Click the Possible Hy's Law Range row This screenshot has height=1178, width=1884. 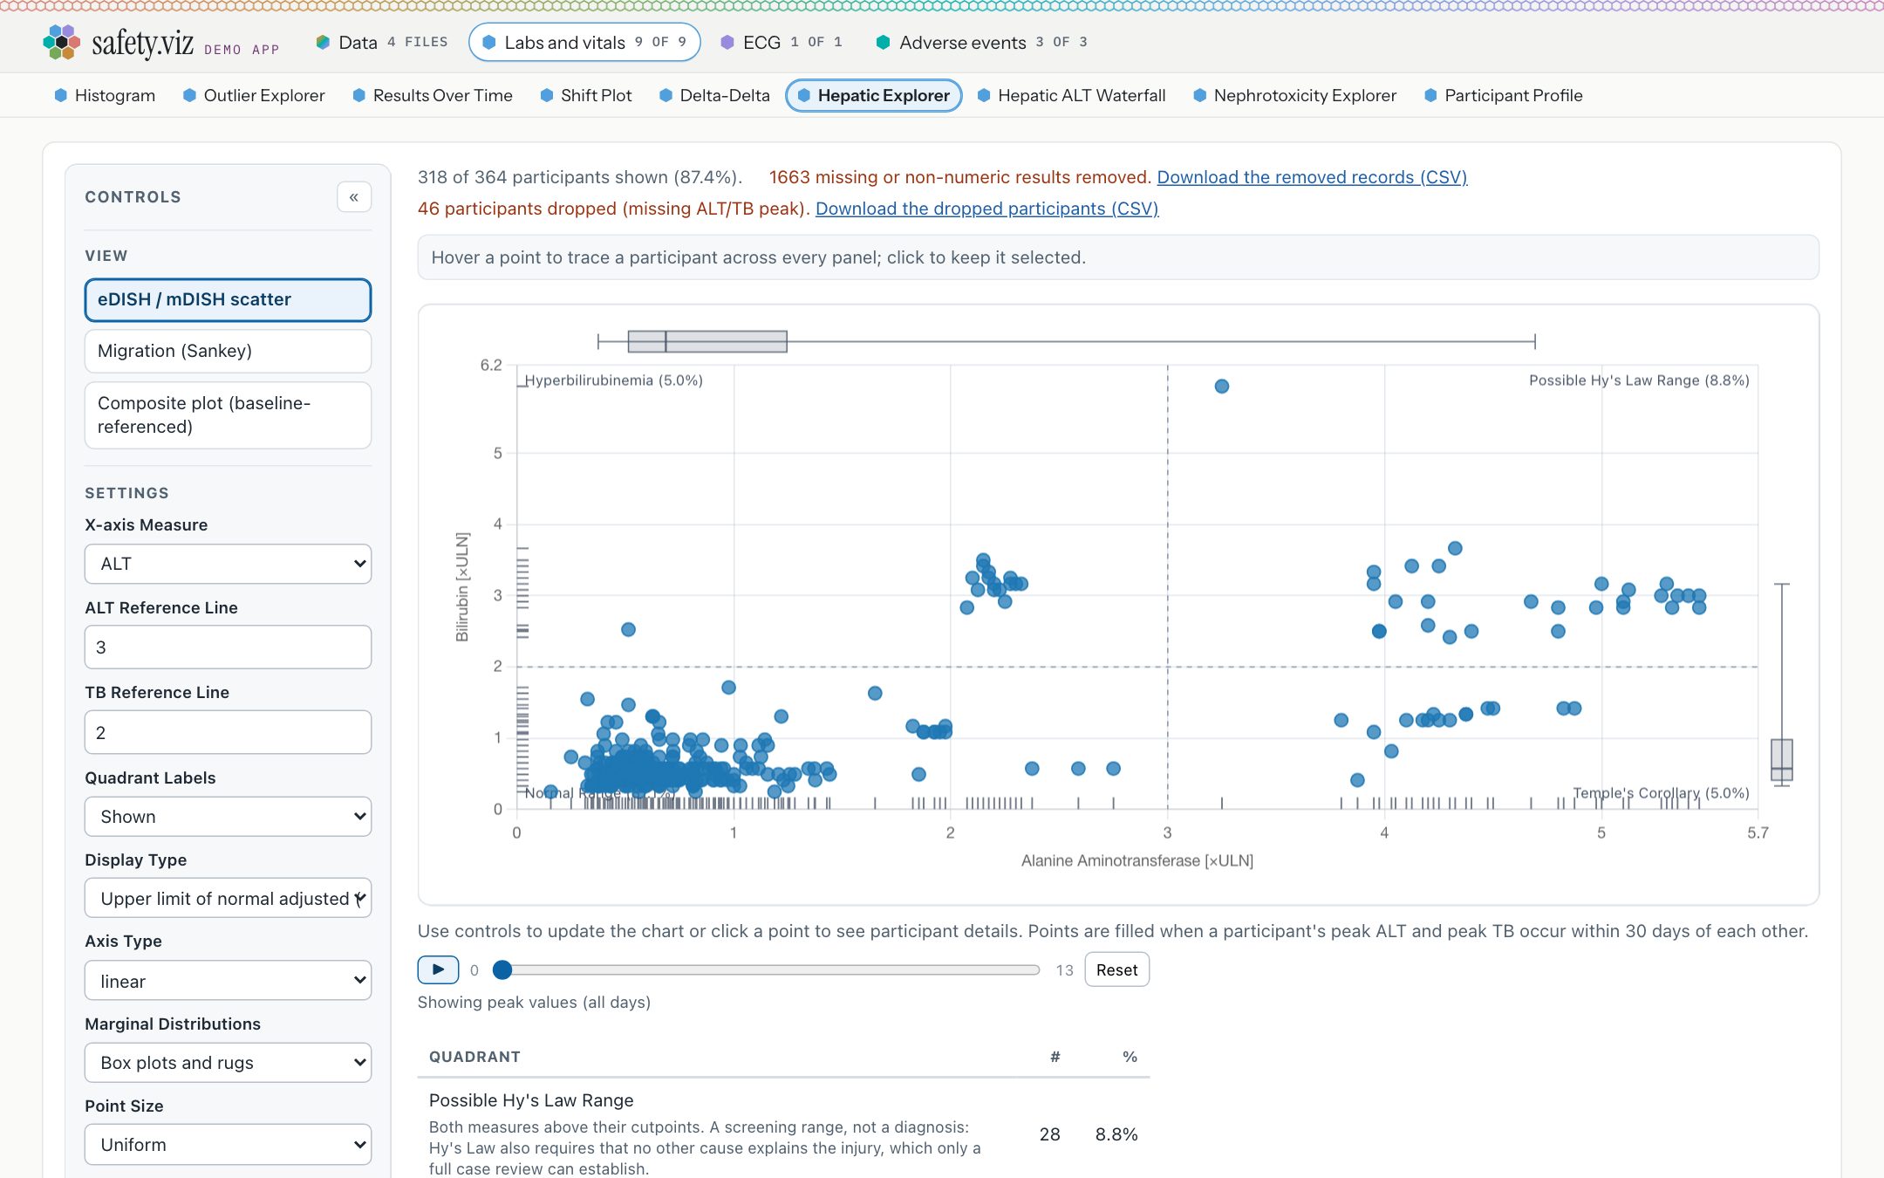point(783,1133)
